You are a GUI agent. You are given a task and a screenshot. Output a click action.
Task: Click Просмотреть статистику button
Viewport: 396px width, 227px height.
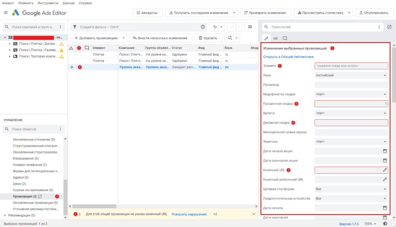coord(321,13)
